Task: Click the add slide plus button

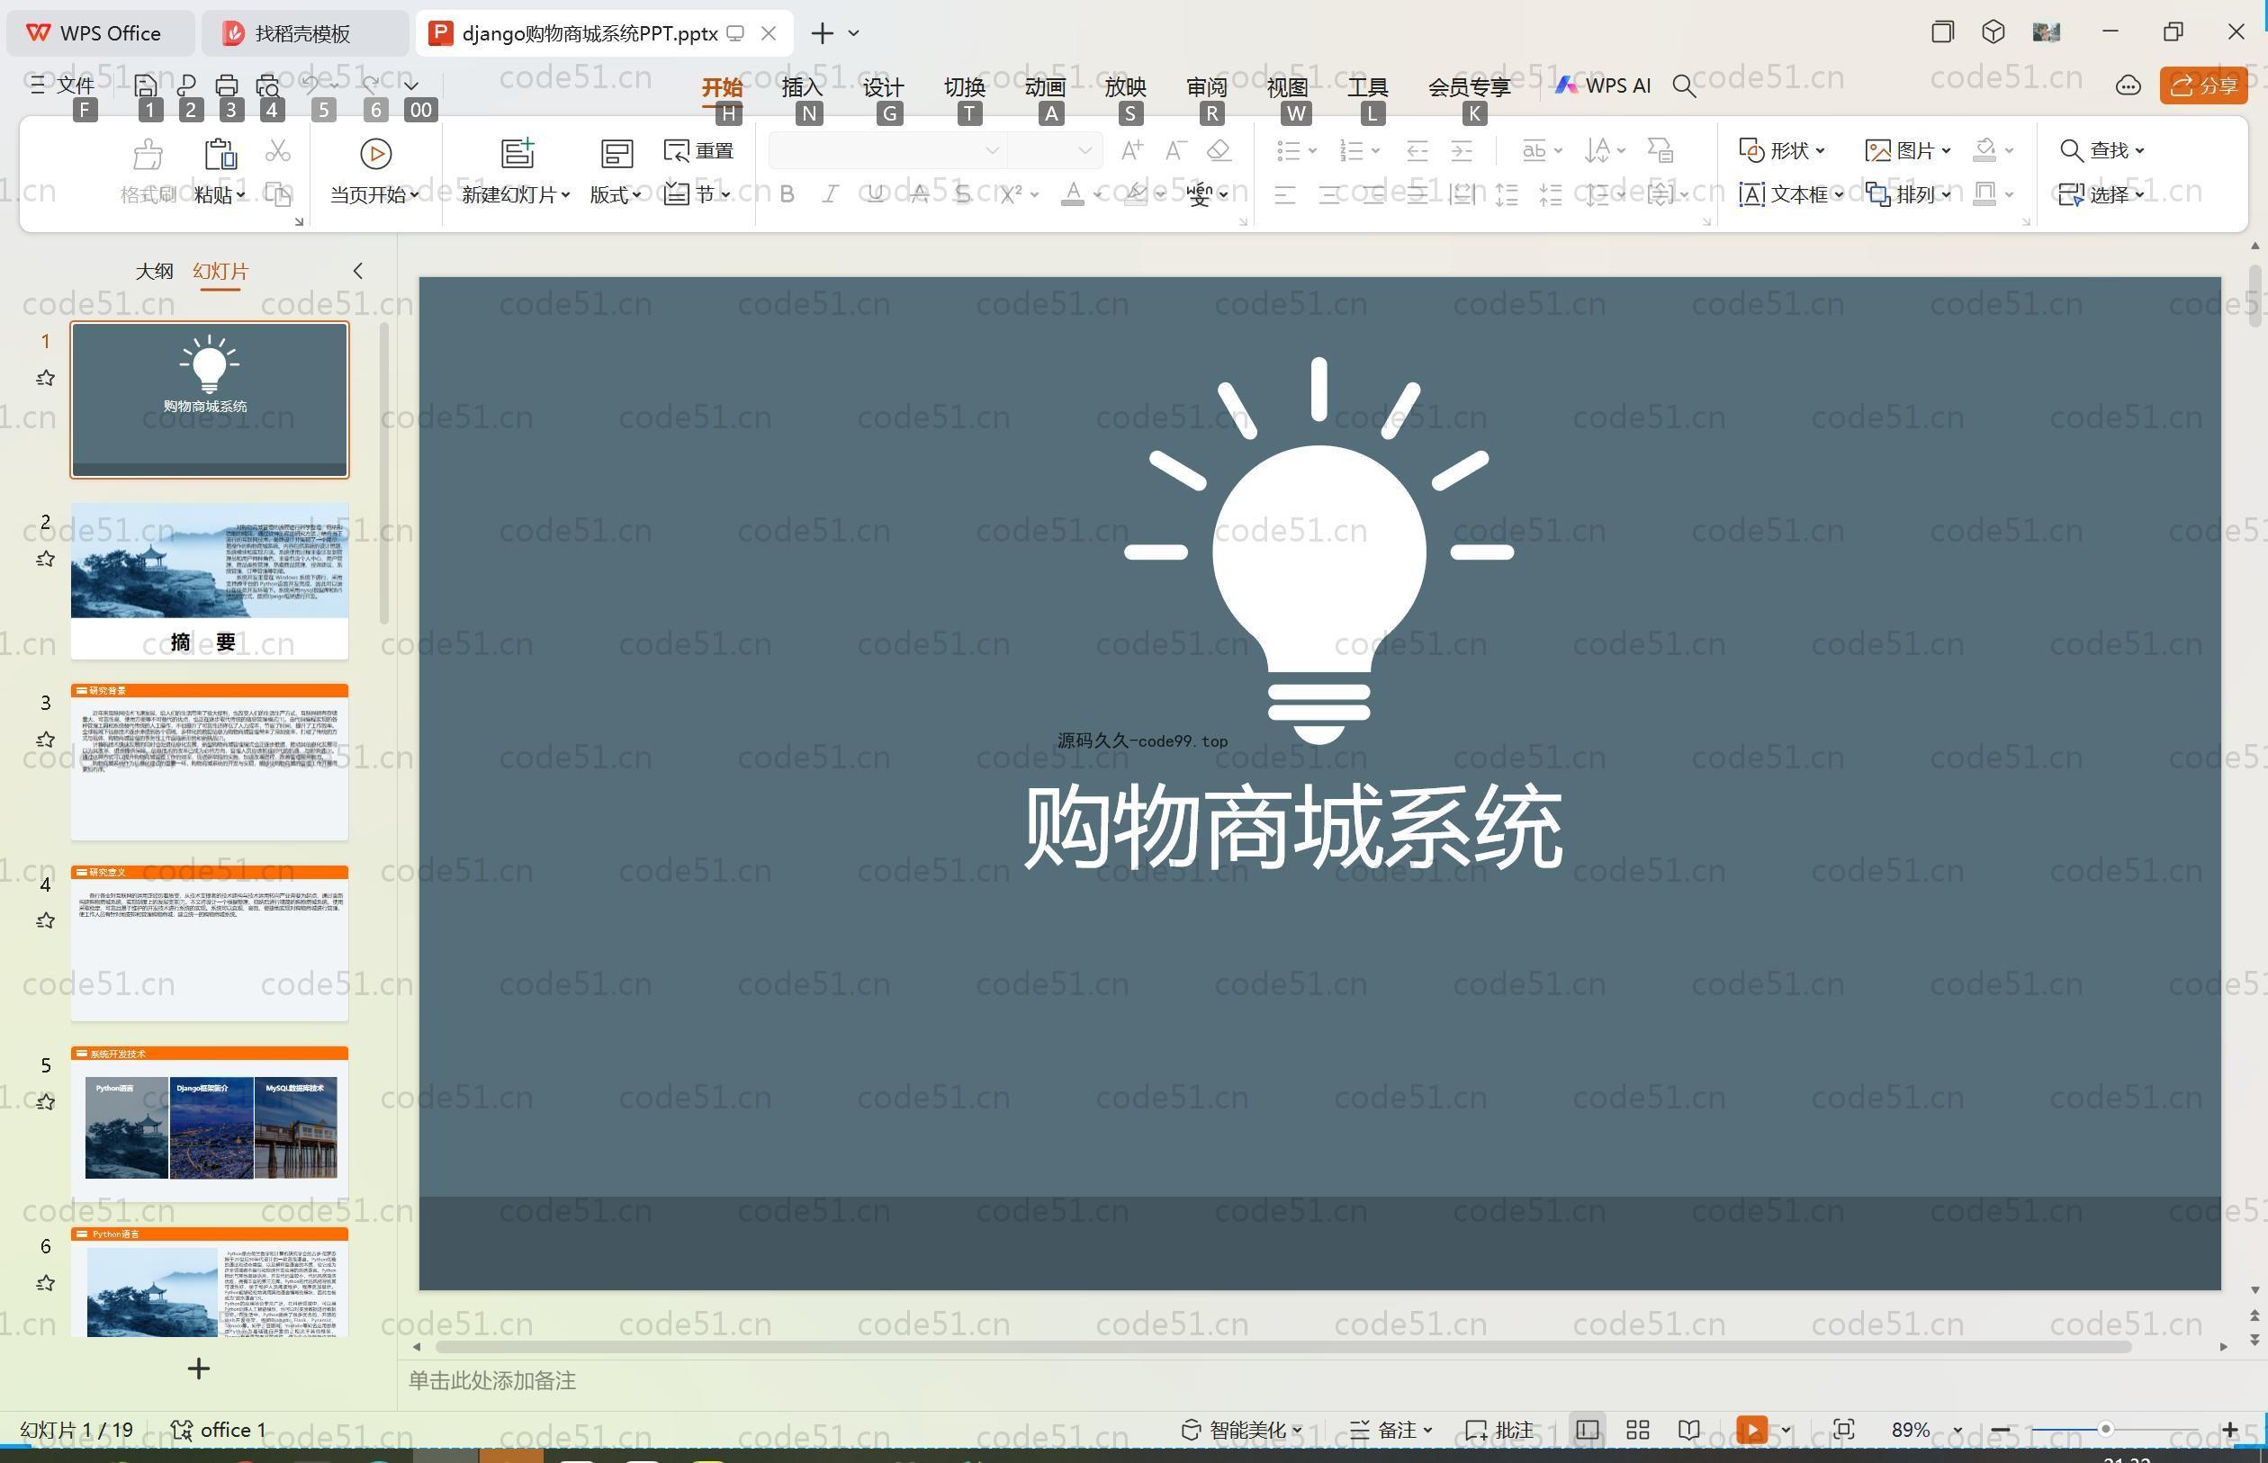Action: [x=199, y=1369]
